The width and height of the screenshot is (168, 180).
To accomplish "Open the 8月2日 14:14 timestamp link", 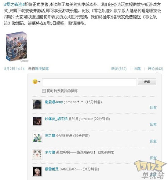I will [14, 69].
